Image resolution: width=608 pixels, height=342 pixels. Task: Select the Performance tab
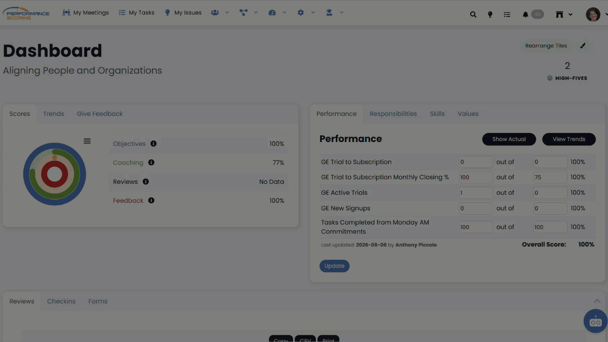click(x=336, y=114)
